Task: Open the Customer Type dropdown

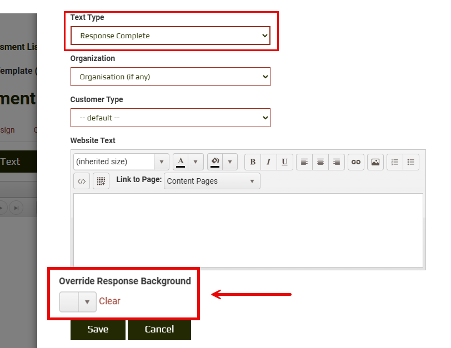Action: point(170,118)
